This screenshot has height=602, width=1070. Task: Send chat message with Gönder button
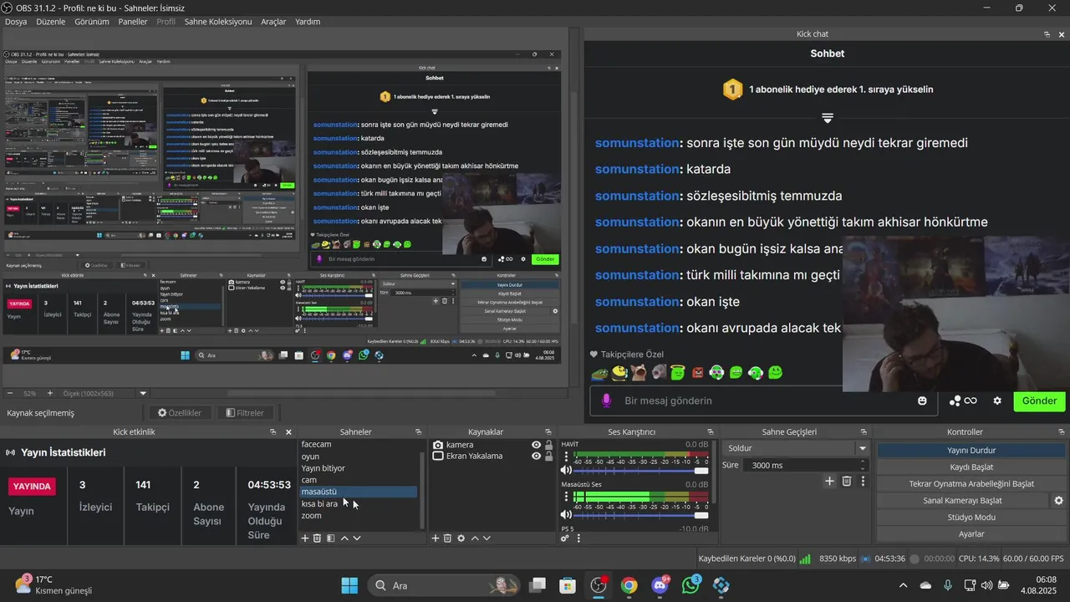coord(1039,400)
